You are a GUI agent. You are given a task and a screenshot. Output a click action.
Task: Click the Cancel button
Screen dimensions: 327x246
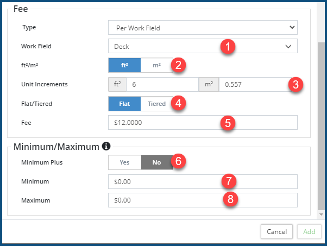tap(276, 232)
